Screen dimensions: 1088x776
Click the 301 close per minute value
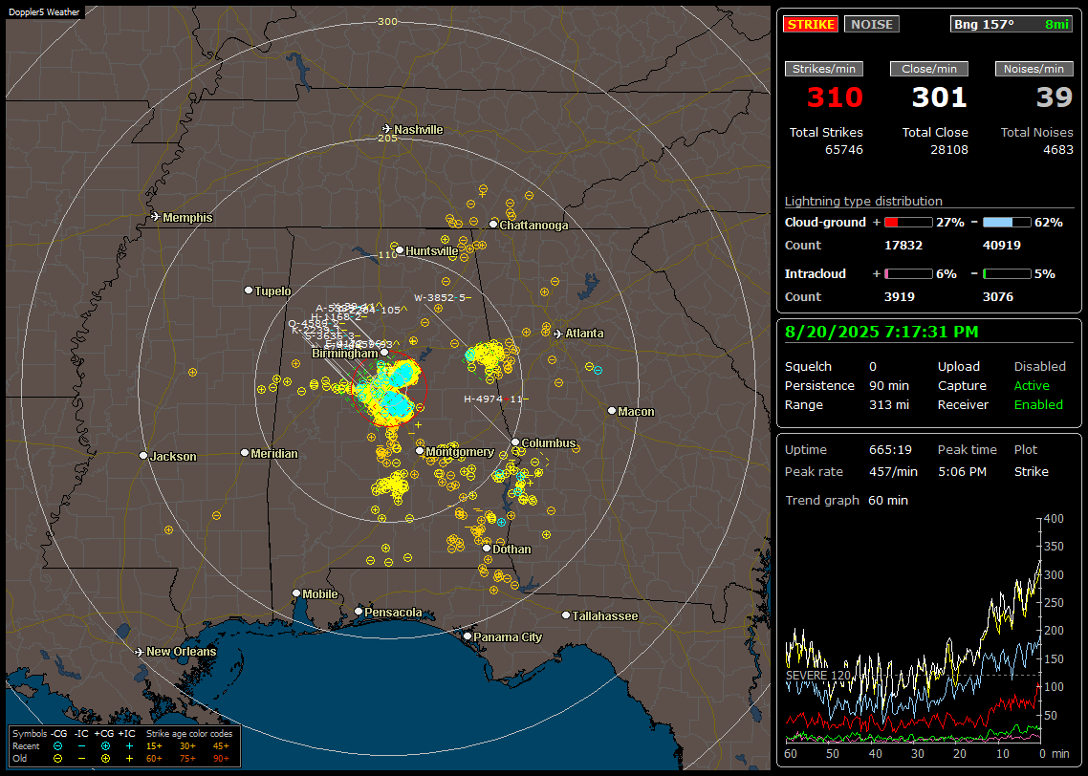pyautogui.click(x=940, y=97)
